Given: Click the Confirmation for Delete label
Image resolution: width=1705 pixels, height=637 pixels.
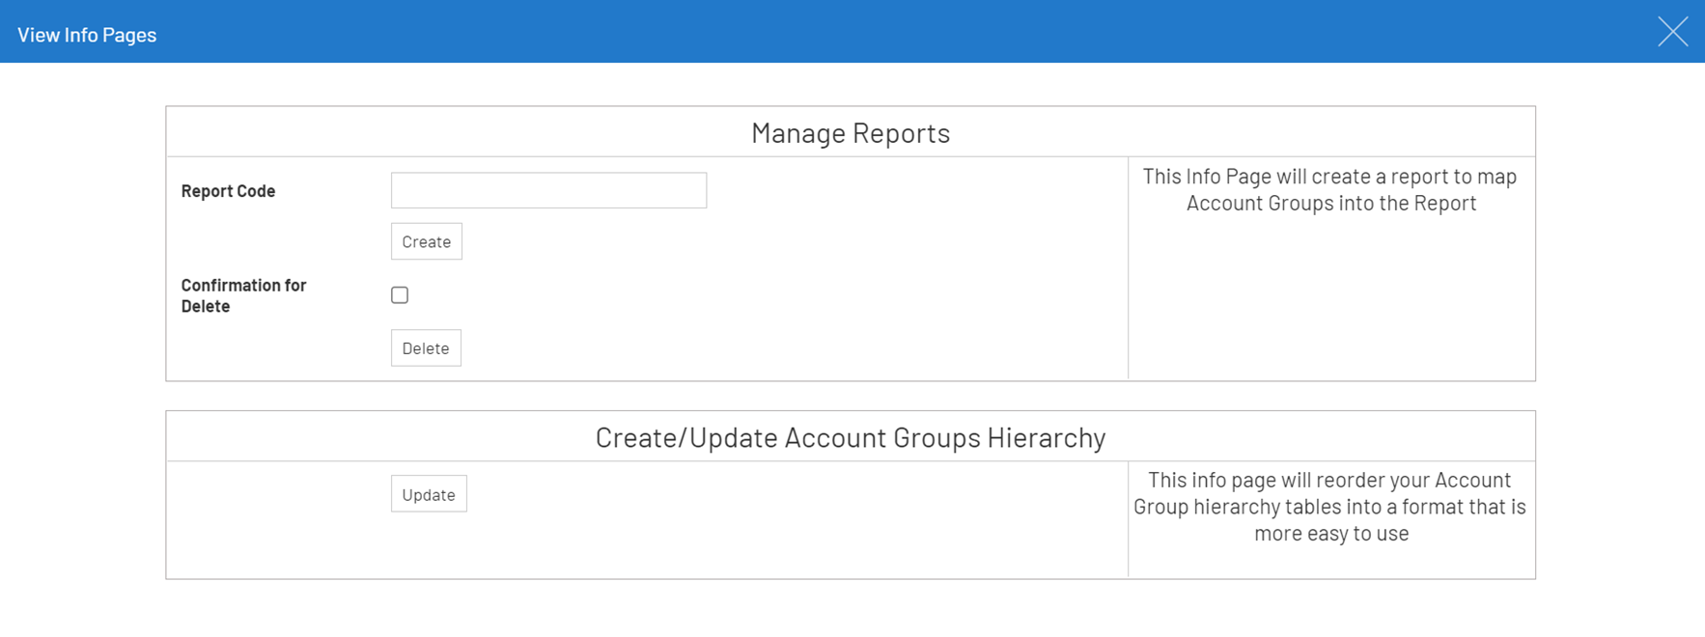Looking at the screenshot, I should coord(243,295).
